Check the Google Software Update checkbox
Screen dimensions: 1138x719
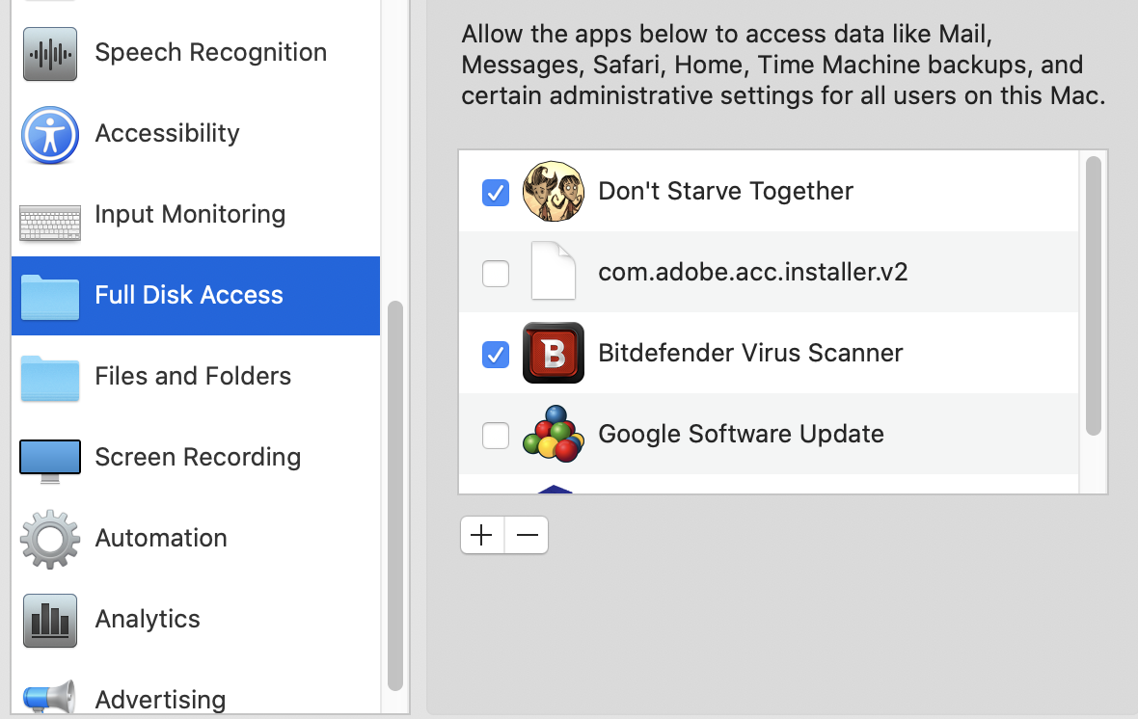click(496, 436)
